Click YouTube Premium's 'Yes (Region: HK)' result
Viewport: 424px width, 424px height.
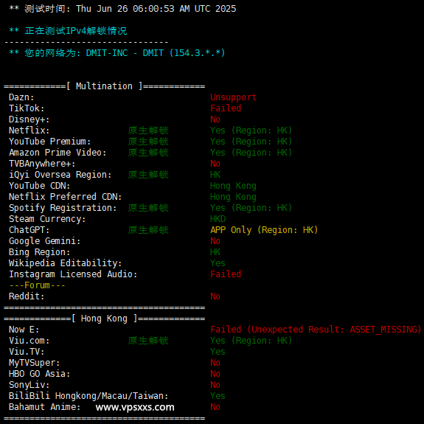tap(251, 142)
